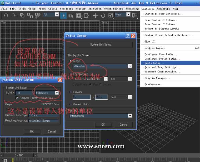Activate the Select and Move tool
This screenshot has width=200, height=162.
[95, 15]
